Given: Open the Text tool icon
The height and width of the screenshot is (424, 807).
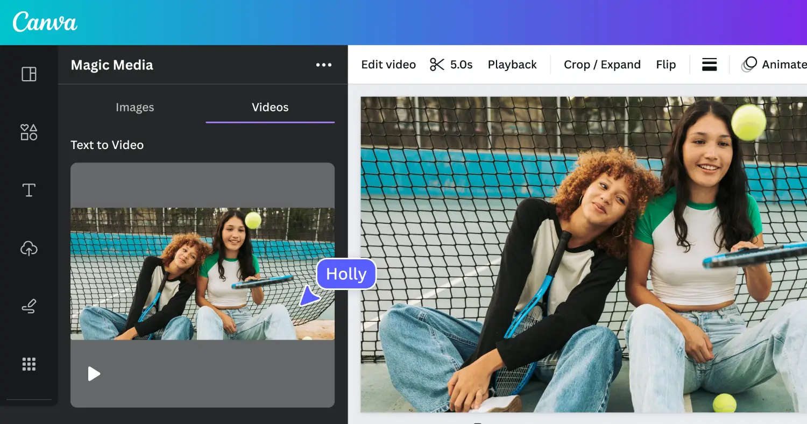Looking at the screenshot, I should 29,190.
